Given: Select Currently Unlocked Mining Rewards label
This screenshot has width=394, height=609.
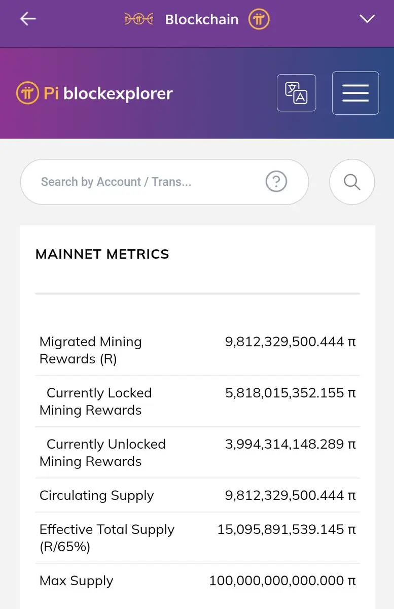Looking at the screenshot, I should [103, 453].
